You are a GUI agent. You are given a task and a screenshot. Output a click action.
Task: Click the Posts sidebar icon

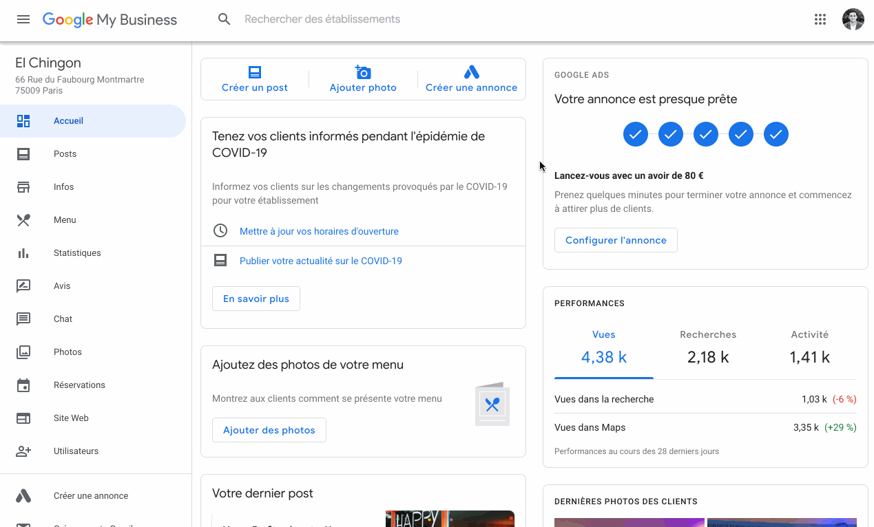(23, 154)
